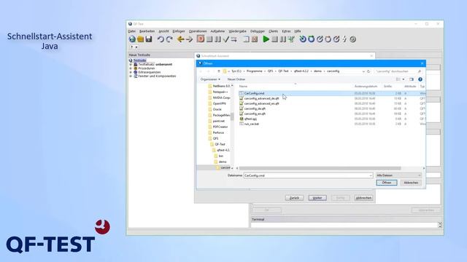
Task: Click the new test suite globe icon
Action: [132, 39]
